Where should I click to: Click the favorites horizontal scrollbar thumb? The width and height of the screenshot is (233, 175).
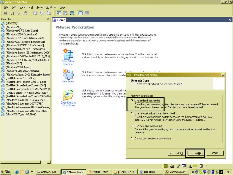pyautogui.click(x=22, y=162)
